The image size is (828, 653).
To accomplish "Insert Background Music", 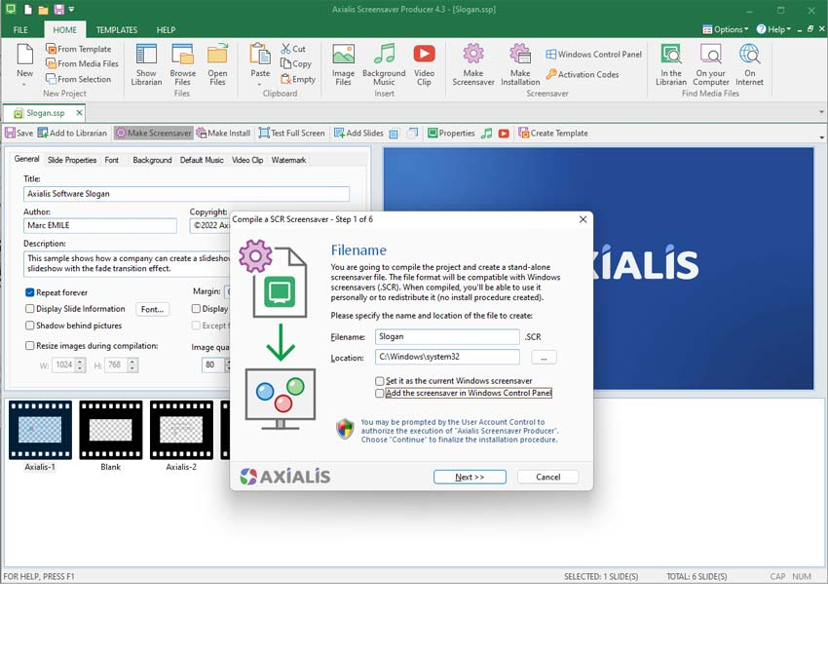I will (x=384, y=64).
